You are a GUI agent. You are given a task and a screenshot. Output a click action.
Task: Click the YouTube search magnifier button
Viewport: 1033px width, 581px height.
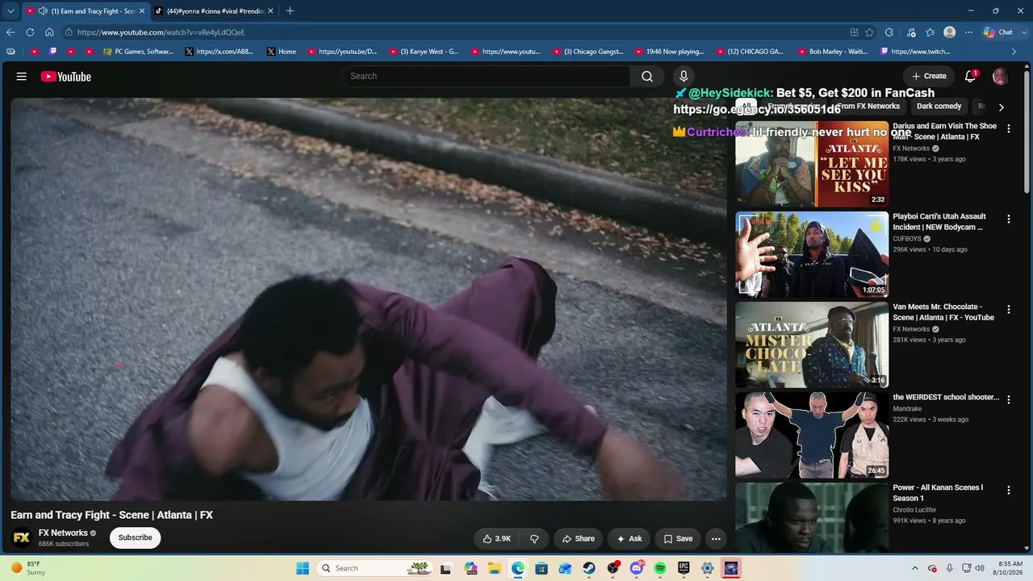click(647, 76)
